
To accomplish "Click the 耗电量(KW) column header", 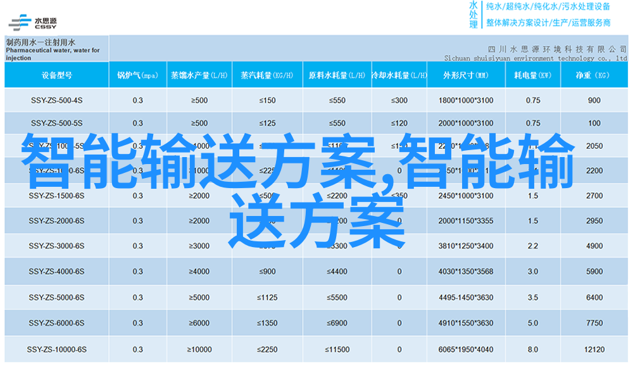I will coord(533,75).
